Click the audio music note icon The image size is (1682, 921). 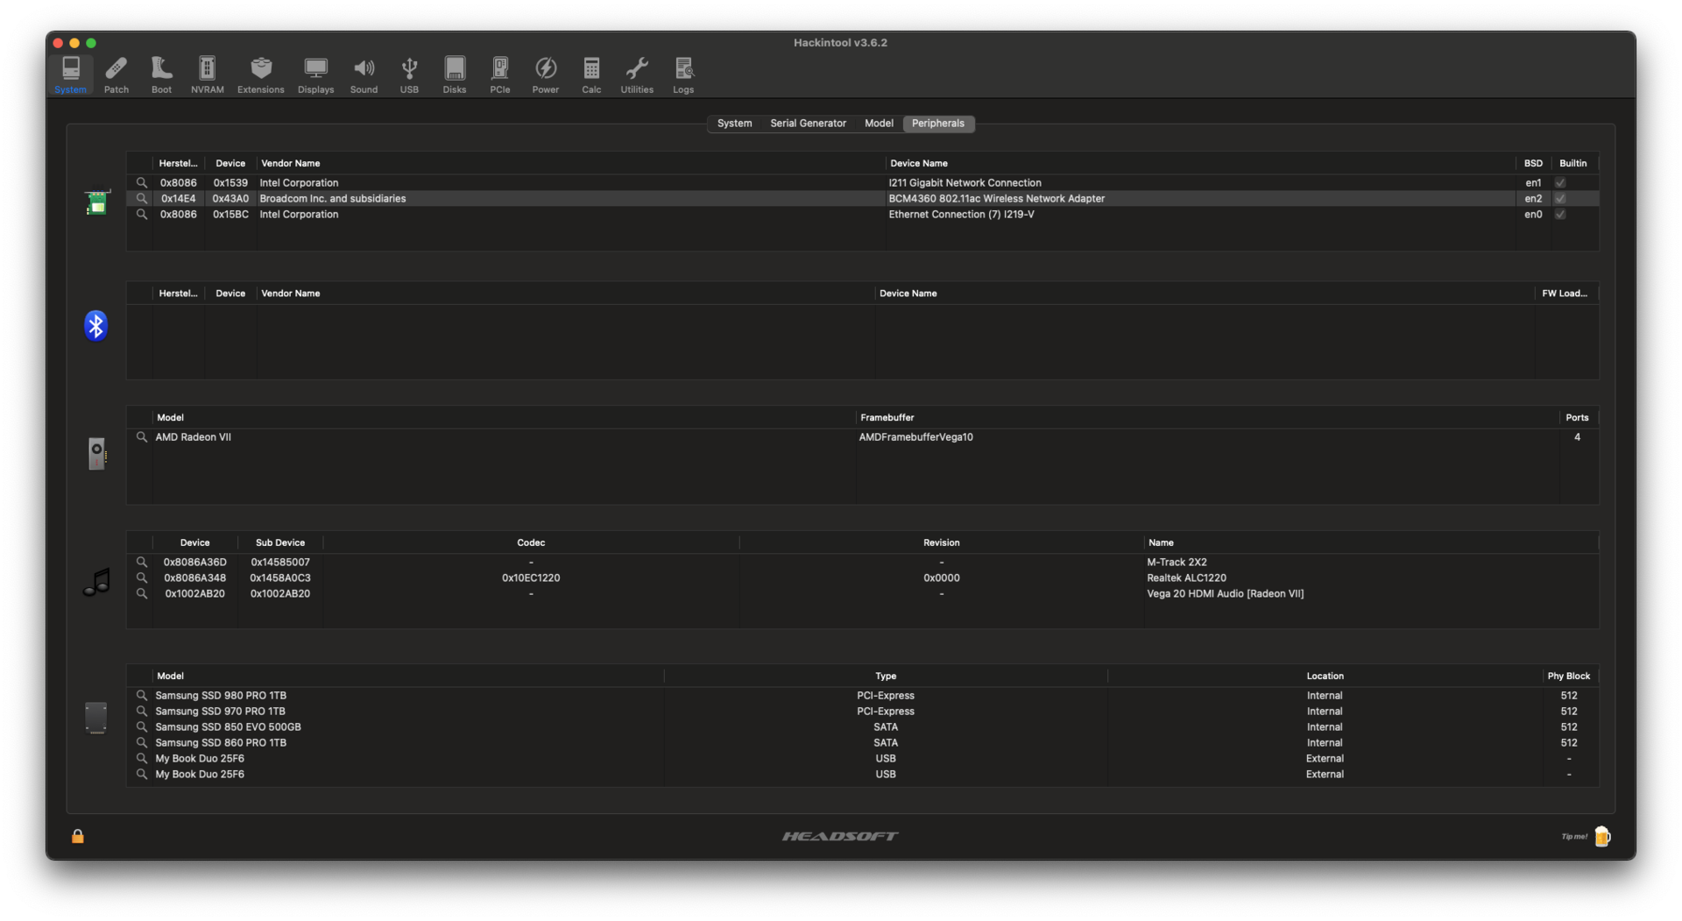97,582
